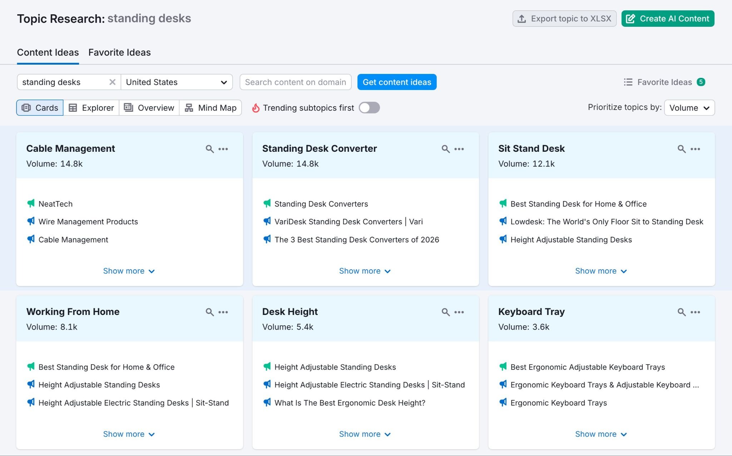
Task: Open NeatTech headline
Action: coord(55,204)
